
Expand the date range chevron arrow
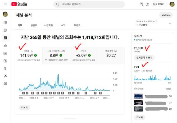pyautogui.click(x=170, y=24)
